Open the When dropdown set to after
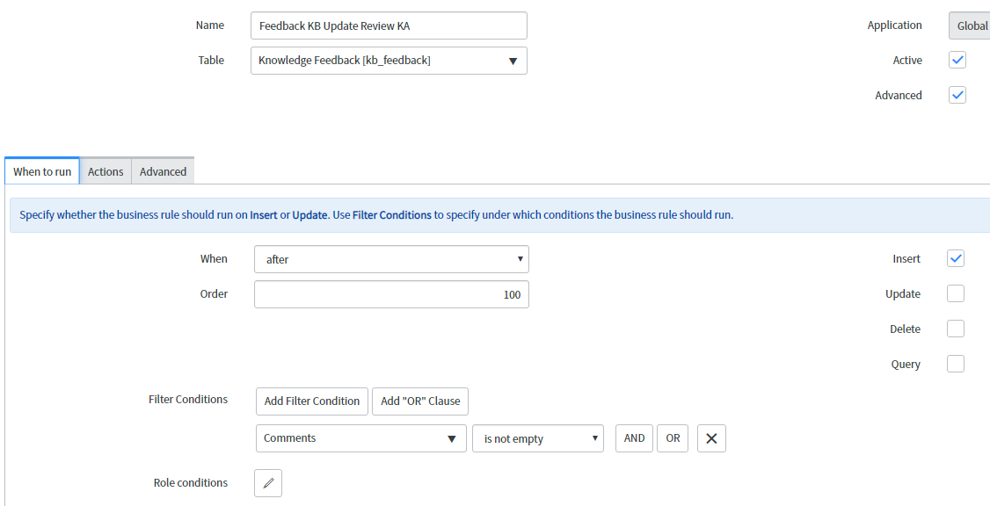 pyautogui.click(x=391, y=259)
